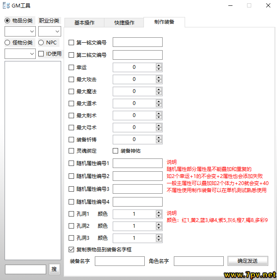Click the 随机属性编号4 input field
277x280 pixels.
coord(138,202)
